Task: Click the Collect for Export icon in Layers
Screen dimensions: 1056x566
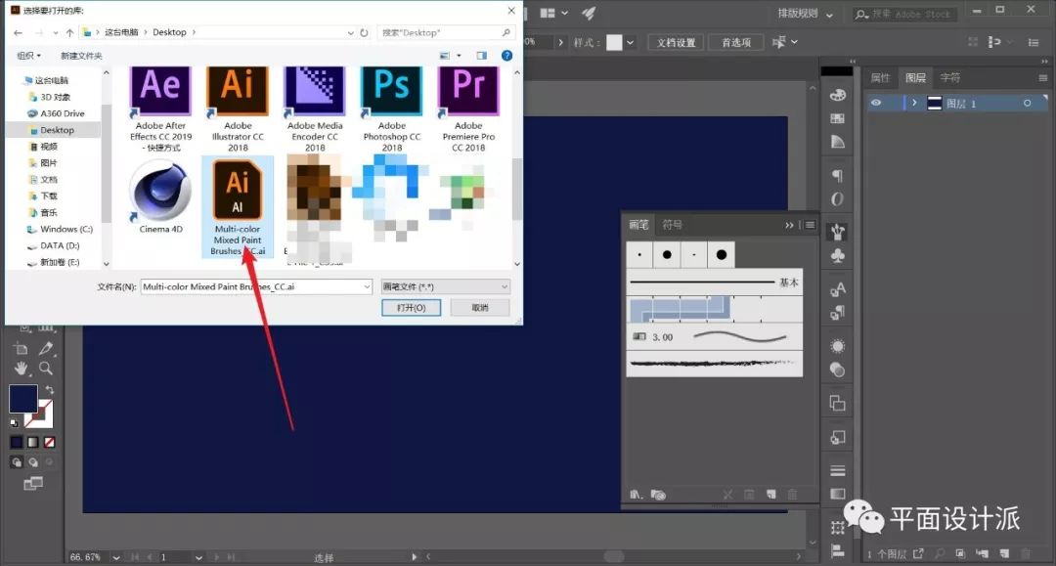Action: click(x=918, y=554)
